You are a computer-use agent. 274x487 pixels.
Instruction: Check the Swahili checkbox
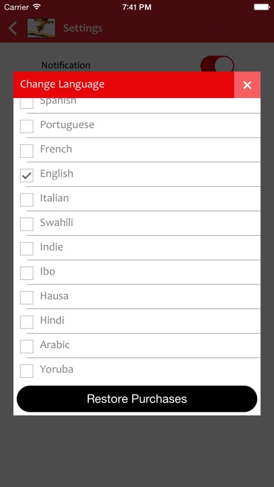click(27, 224)
